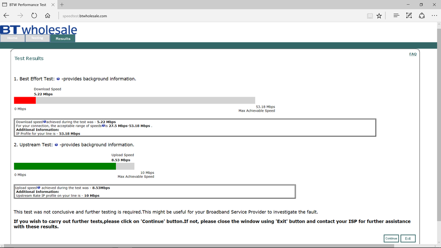
Task: Click the horizontal scrollbar at bottom
Action: pyautogui.click(x=200, y=246)
